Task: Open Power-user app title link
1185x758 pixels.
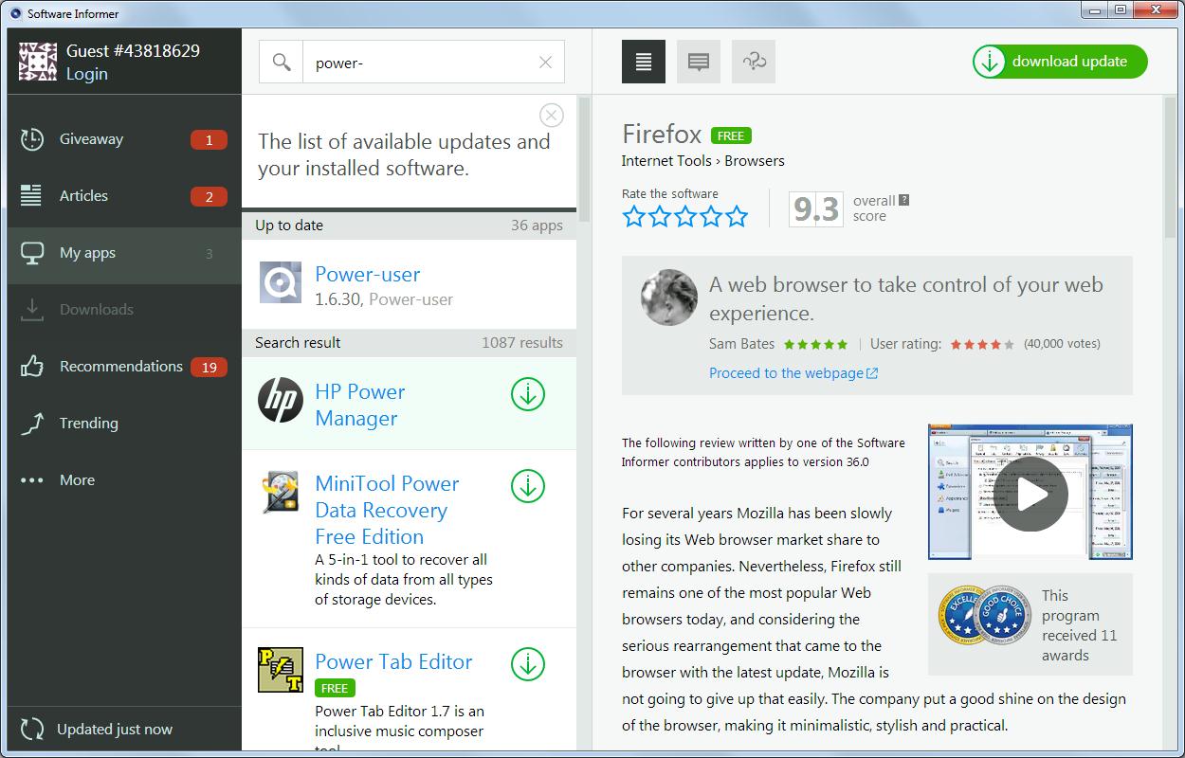Action: click(x=368, y=274)
